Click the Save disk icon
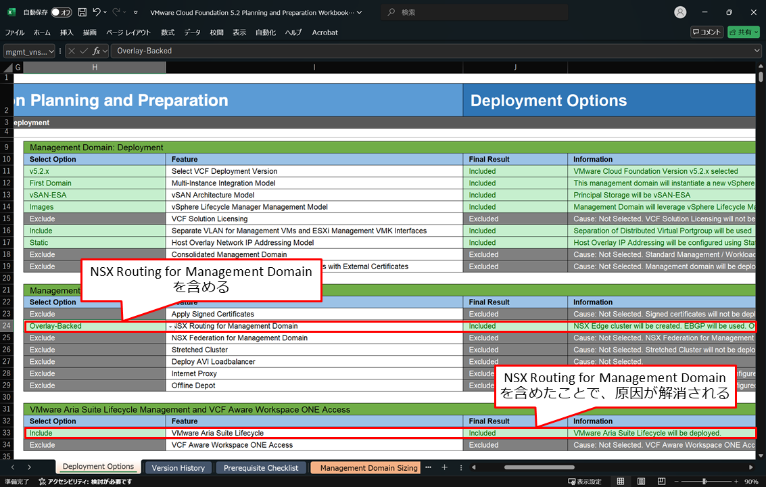Image resolution: width=766 pixels, height=487 pixels. click(x=82, y=12)
